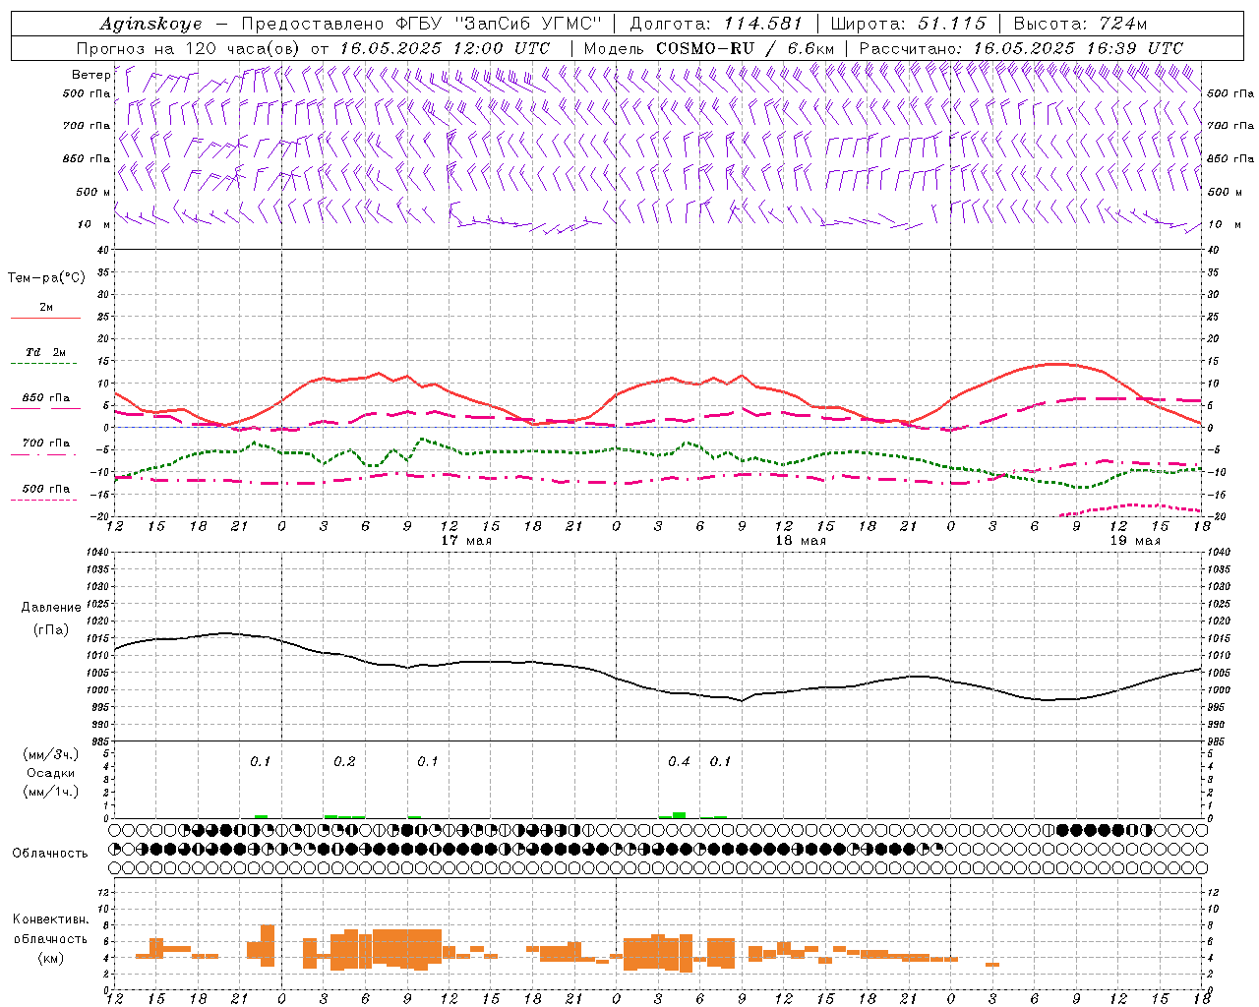
Task: Click the 10 м wind level label on left
Action: click(x=94, y=224)
